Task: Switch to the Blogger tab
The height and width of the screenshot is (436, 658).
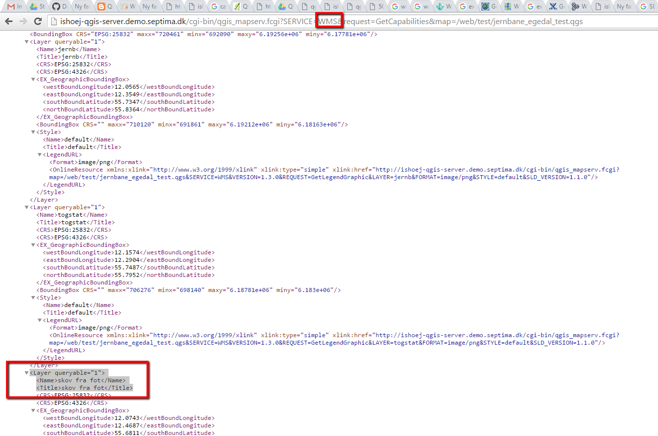Action: [104, 7]
